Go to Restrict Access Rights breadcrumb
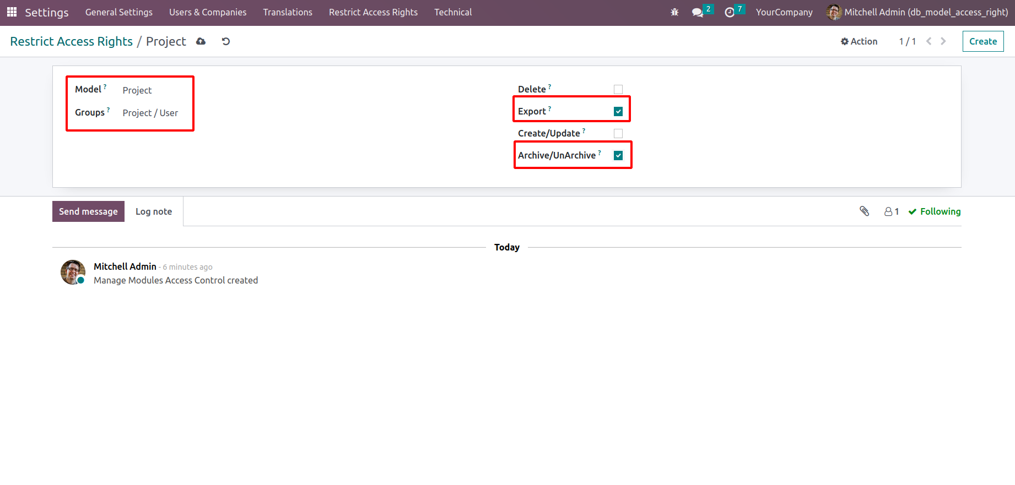Image resolution: width=1015 pixels, height=485 pixels. (x=72, y=41)
